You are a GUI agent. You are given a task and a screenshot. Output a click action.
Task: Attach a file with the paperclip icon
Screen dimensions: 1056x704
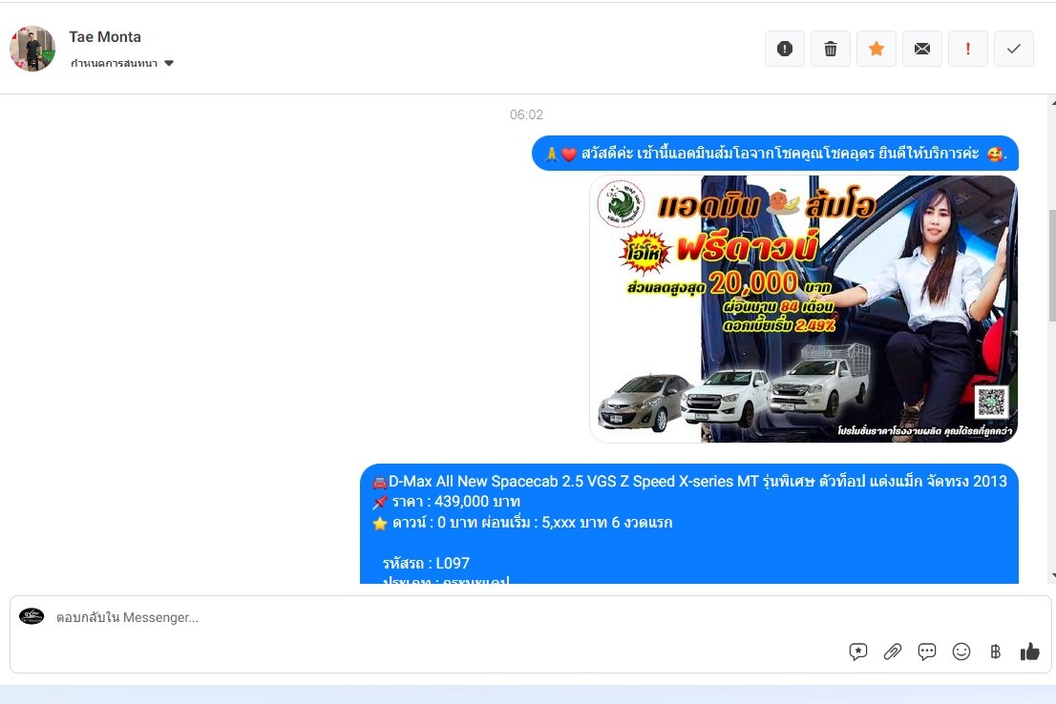pyautogui.click(x=893, y=652)
